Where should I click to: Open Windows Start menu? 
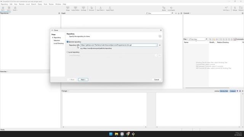[111, 134]
